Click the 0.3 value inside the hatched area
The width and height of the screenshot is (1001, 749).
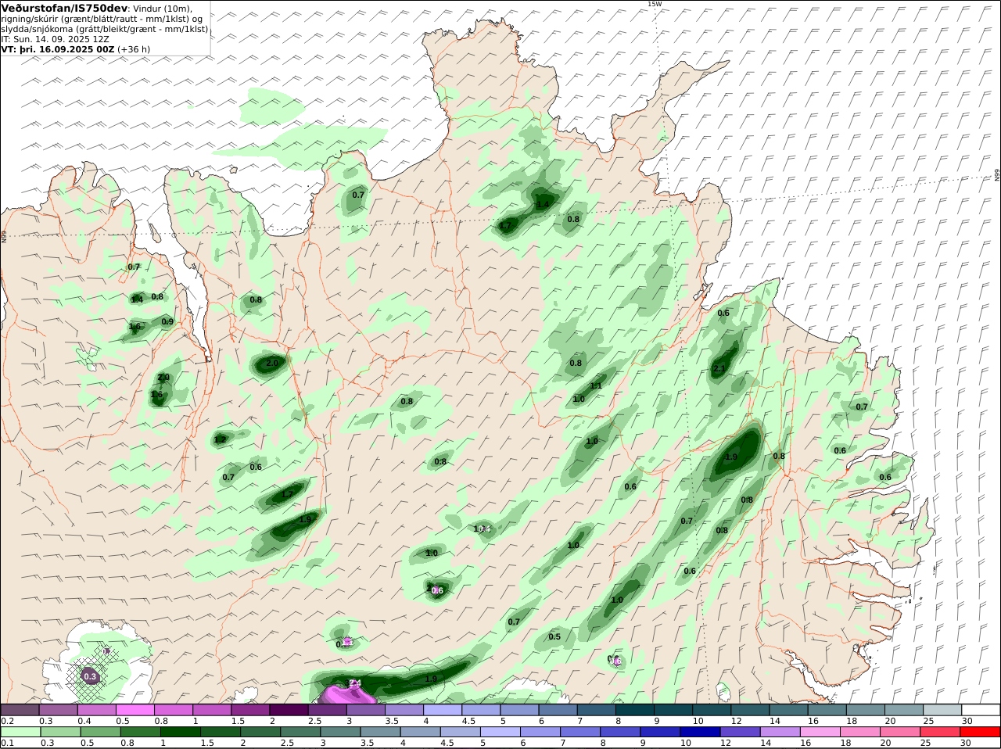[x=90, y=676]
